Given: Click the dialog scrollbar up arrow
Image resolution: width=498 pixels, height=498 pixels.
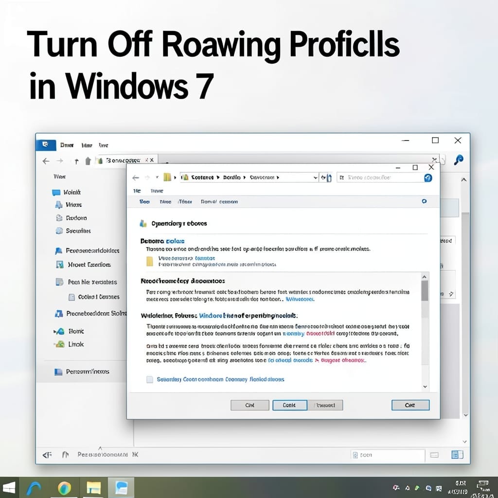Looking at the screenshot, I should [x=425, y=277].
